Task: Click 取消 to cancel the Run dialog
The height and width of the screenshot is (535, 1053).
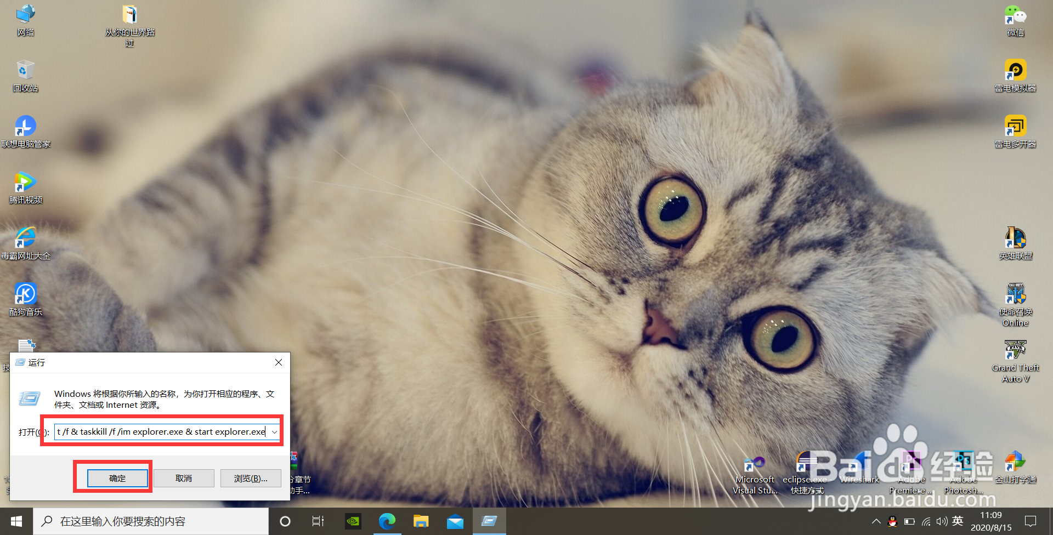Action: (x=183, y=477)
